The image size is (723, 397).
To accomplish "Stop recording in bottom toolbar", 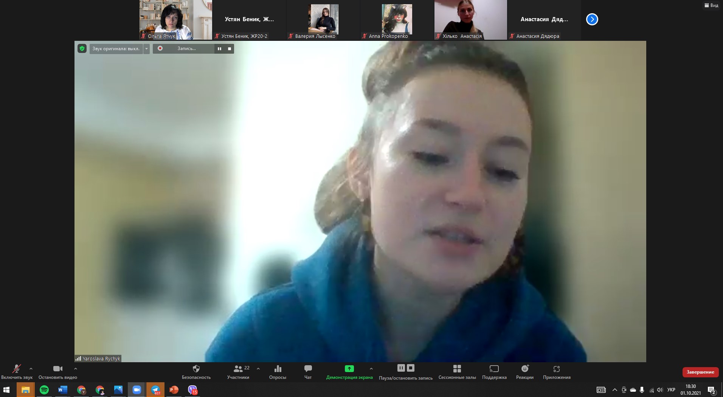I will pyautogui.click(x=411, y=368).
